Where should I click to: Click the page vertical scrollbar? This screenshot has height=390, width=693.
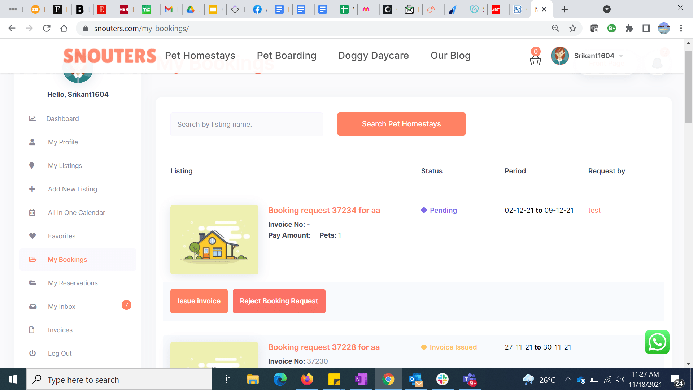coord(688,87)
